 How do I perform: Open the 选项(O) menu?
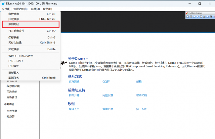(x=35, y=9)
